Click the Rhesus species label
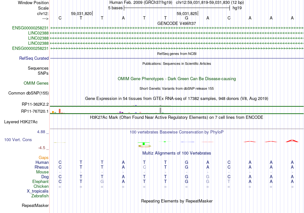This screenshot has width=304, height=213. [x=42, y=167]
